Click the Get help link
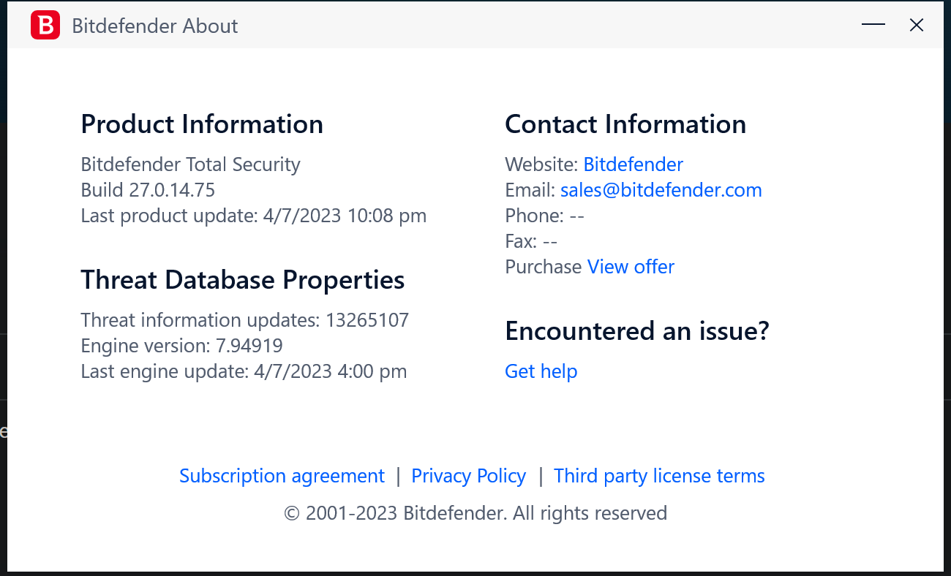Viewport: 951px width, 576px height. pyautogui.click(x=541, y=371)
